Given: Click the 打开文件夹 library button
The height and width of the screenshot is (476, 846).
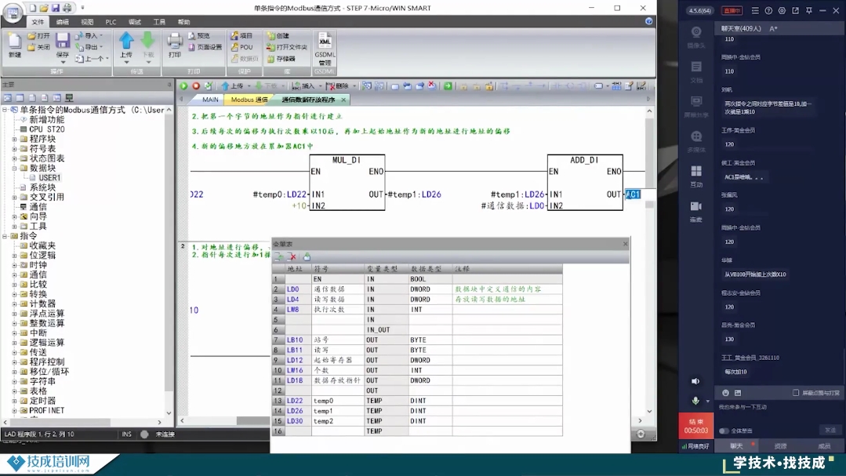Looking at the screenshot, I should pos(287,47).
